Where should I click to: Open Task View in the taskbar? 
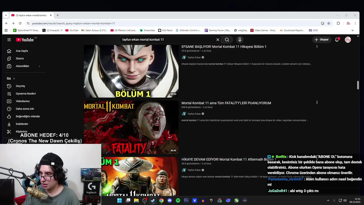(x=128, y=200)
